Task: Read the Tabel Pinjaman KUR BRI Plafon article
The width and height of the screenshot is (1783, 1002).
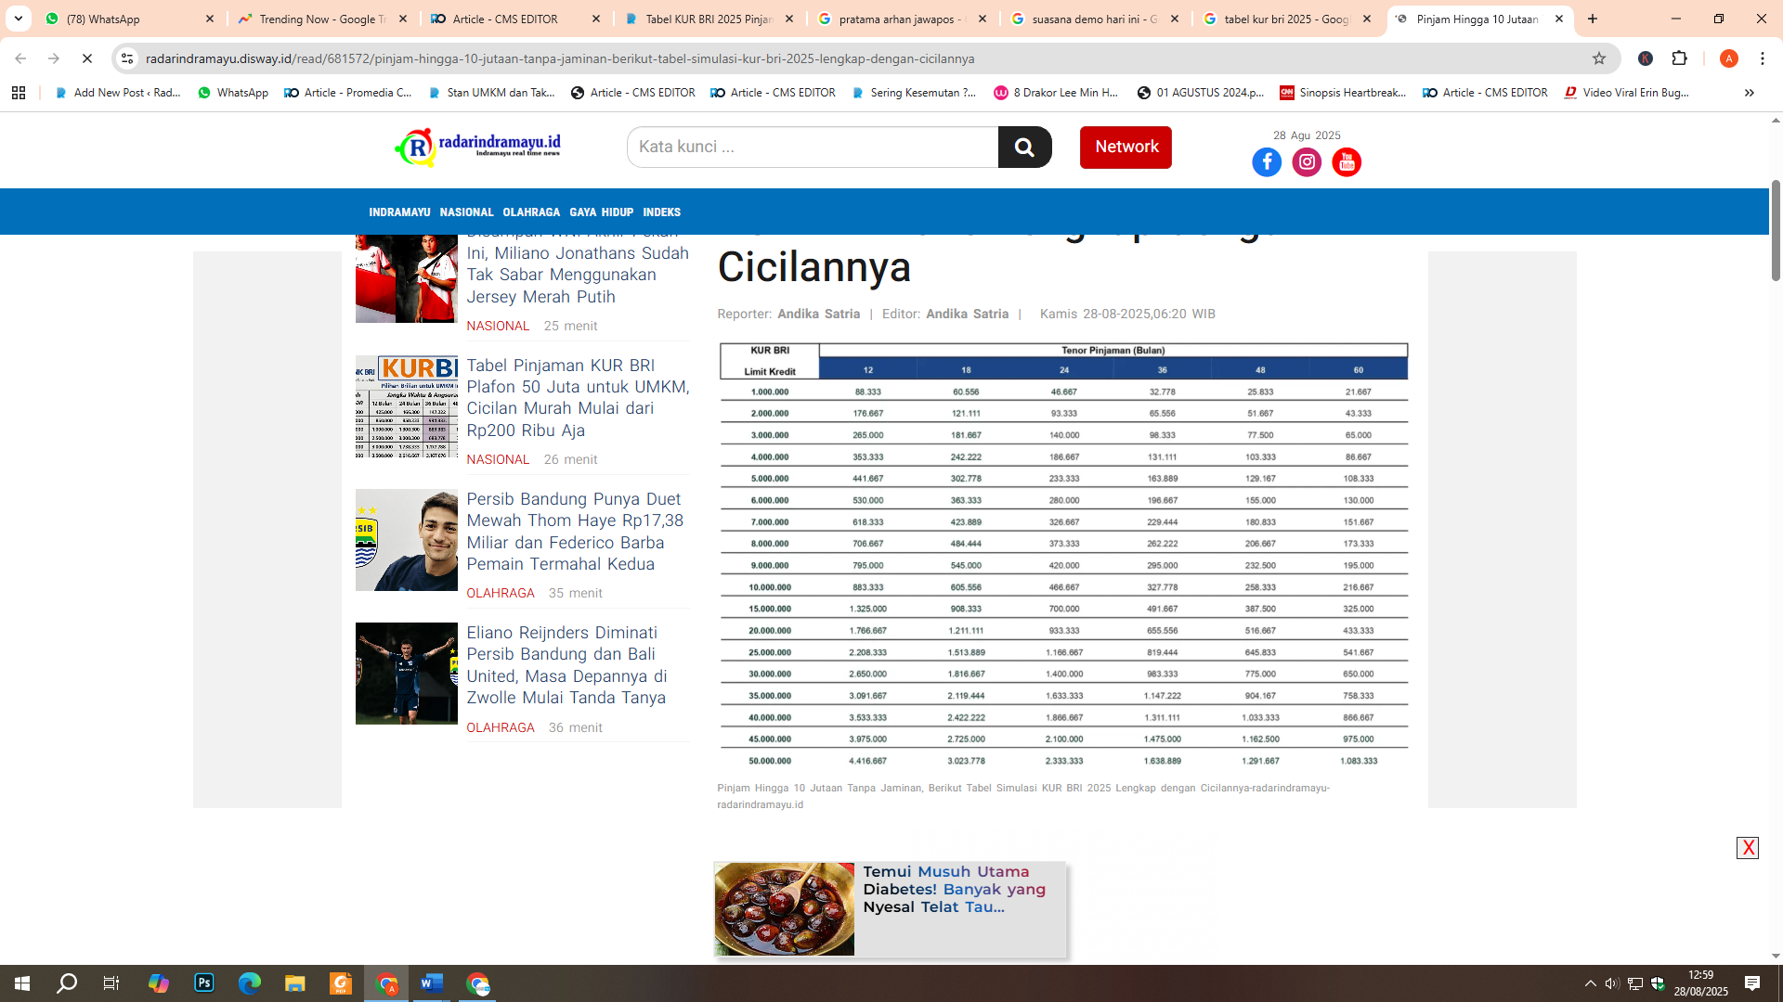Action: [x=578, y=398]
